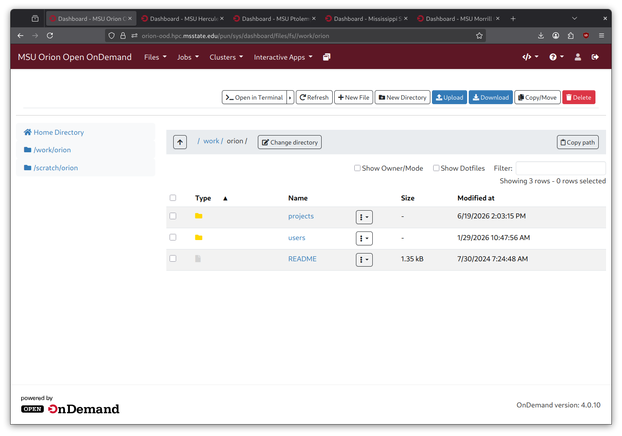
Task: Open /work/orion in the sidebar
Action: tap(47, 150)
